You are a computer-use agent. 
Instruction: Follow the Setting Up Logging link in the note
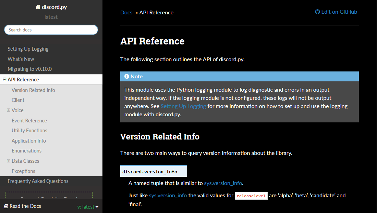(183, 106)
